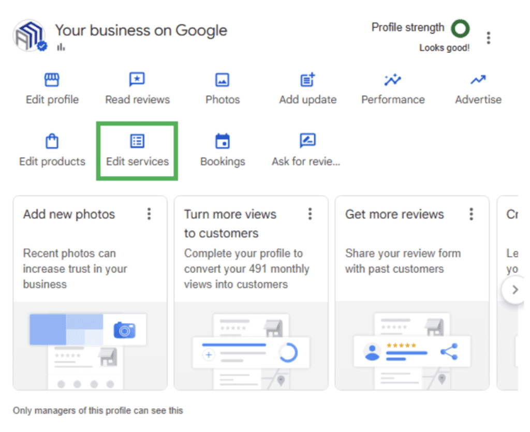
Task: Open the Get more reviews card menu
Action: (471, 214)
